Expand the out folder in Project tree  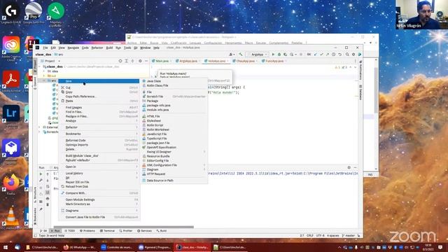44,76
